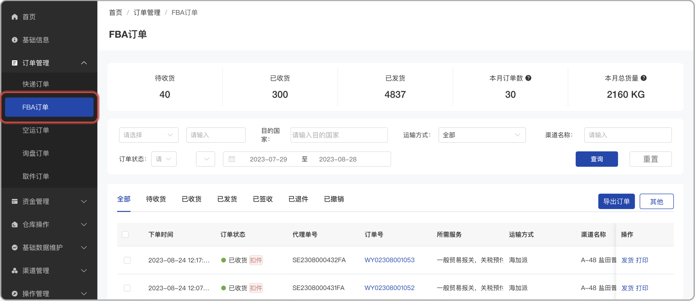Click the home icon beside 首页
The height and width of the screenshot is (301, 695).
(14, 16)
